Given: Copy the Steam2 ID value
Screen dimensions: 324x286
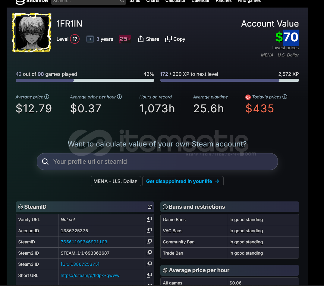Looking at the screenshot, I should point(149,253).
